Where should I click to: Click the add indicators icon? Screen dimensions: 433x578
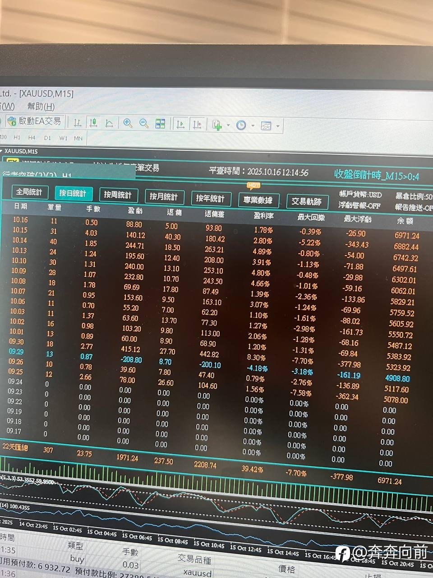coord(217,125)
